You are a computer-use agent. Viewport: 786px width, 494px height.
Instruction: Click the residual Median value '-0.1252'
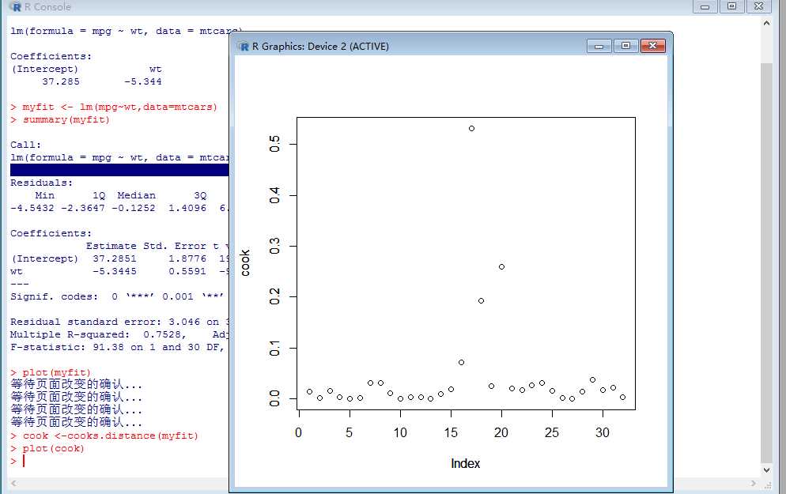click(134, 208)
